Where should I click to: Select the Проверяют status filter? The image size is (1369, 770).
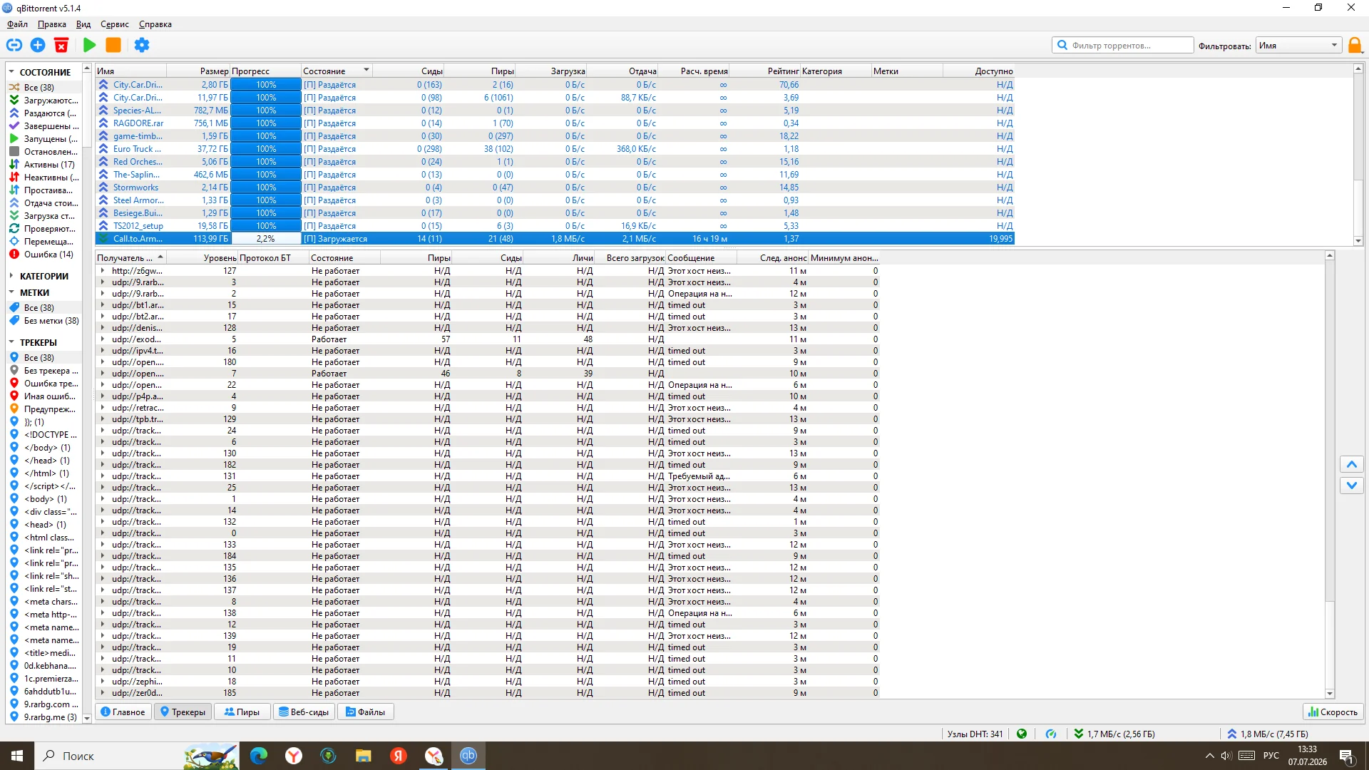click(x=44, y=229)
